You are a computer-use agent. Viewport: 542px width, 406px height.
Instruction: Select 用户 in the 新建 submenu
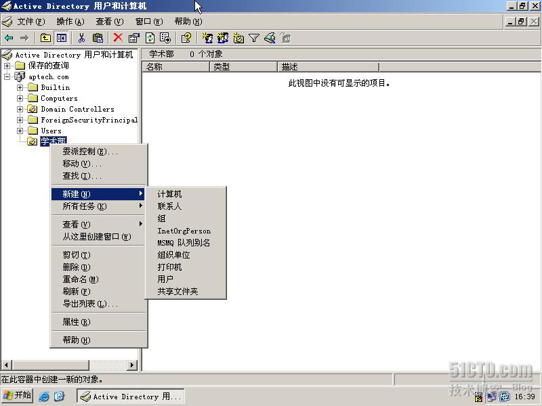coord(186,279)
